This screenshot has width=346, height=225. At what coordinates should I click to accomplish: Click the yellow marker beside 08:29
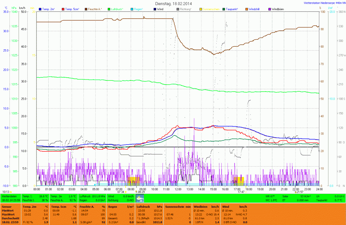coord(136,192)
